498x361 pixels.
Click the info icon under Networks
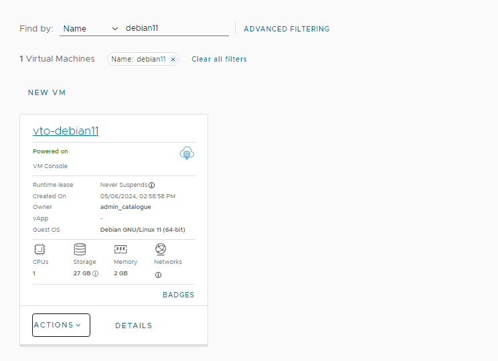(159, 275)
